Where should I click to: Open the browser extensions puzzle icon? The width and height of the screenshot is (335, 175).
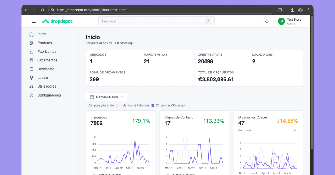(280, 10)
